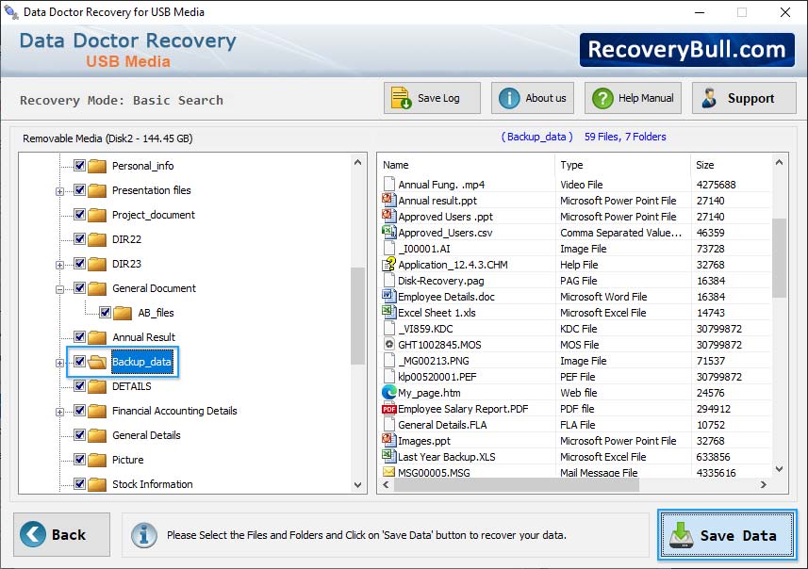Collapse the General Document folder node
This screenshot has height=569, width=808.
pos(59,289)
